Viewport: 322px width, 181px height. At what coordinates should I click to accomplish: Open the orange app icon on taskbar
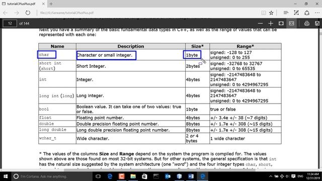121,176
